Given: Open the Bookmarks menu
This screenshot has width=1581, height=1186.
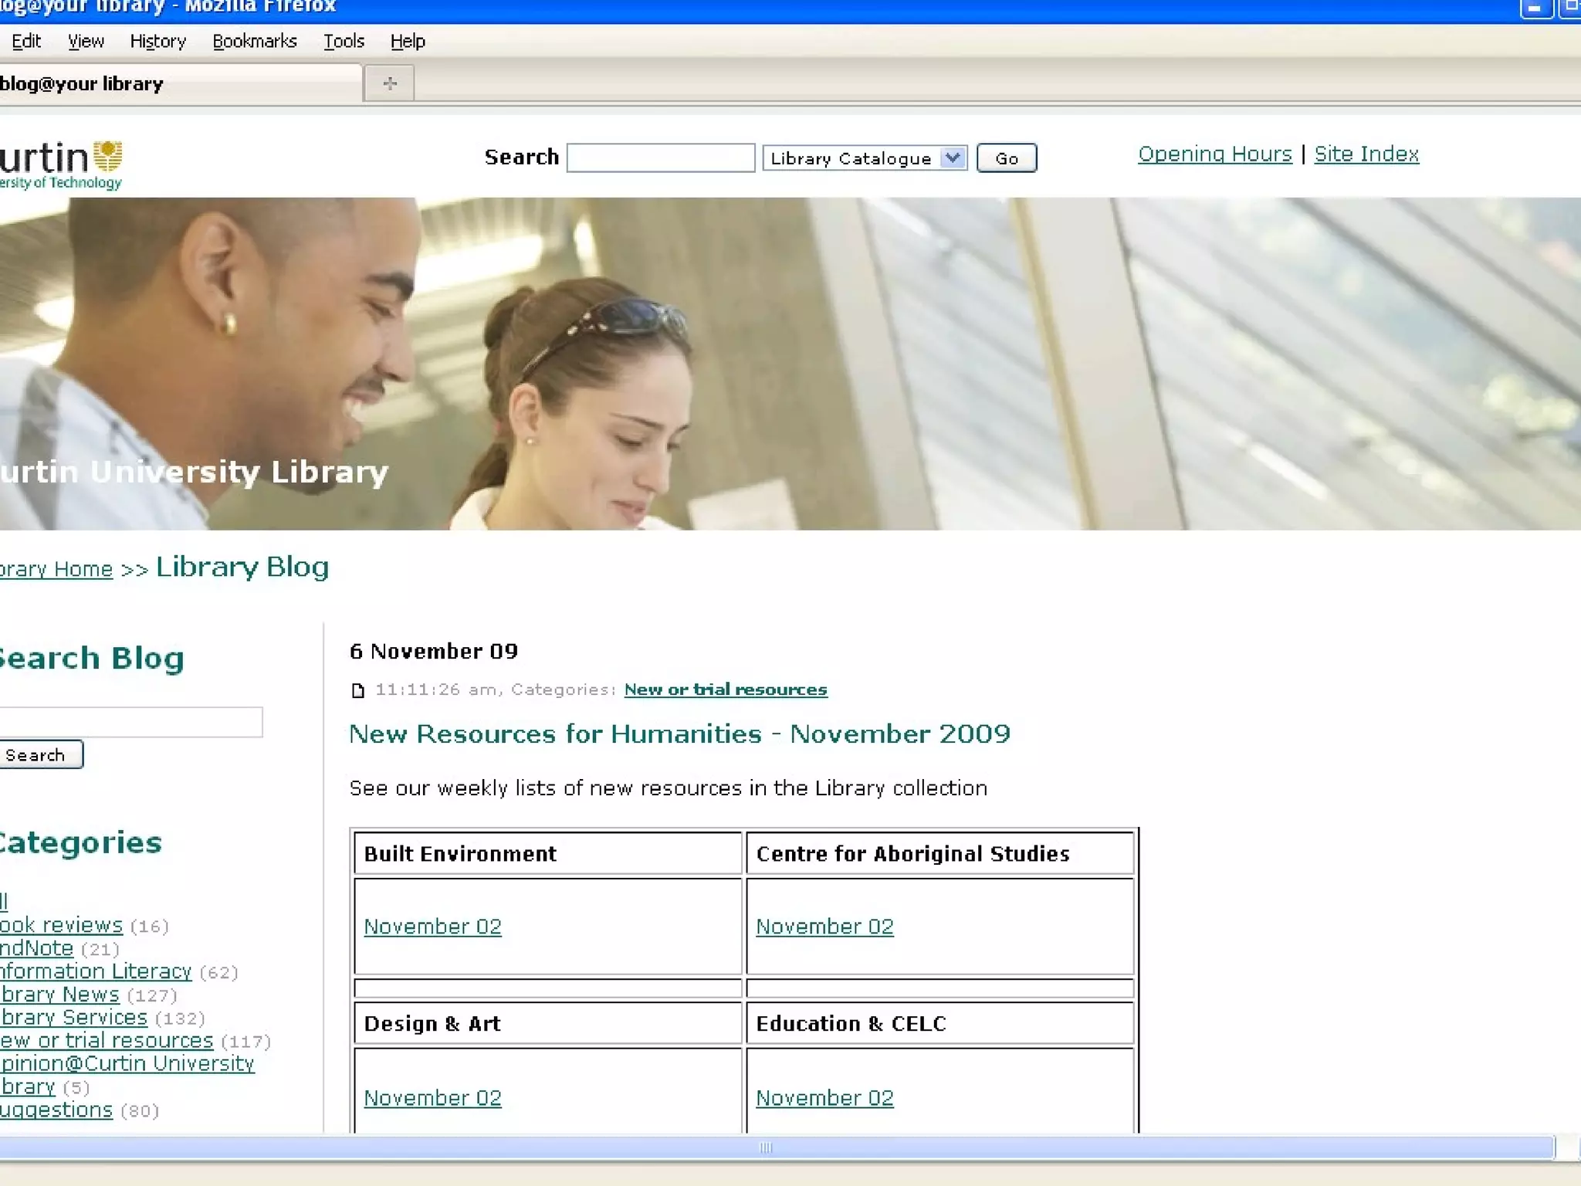Looking at the screenshot, I should pos(254,42).
